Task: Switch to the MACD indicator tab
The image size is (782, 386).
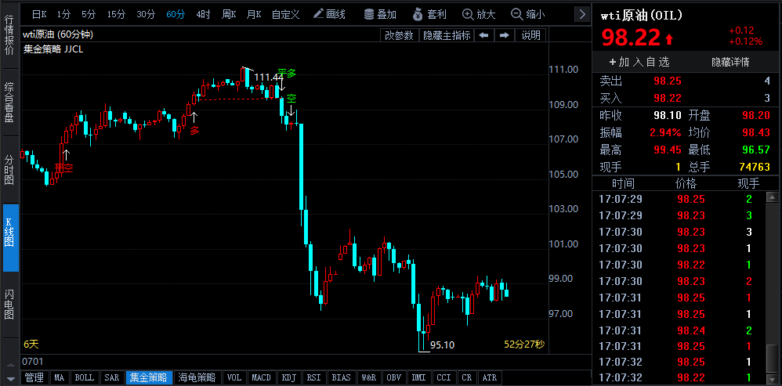Action: (261, 377)
